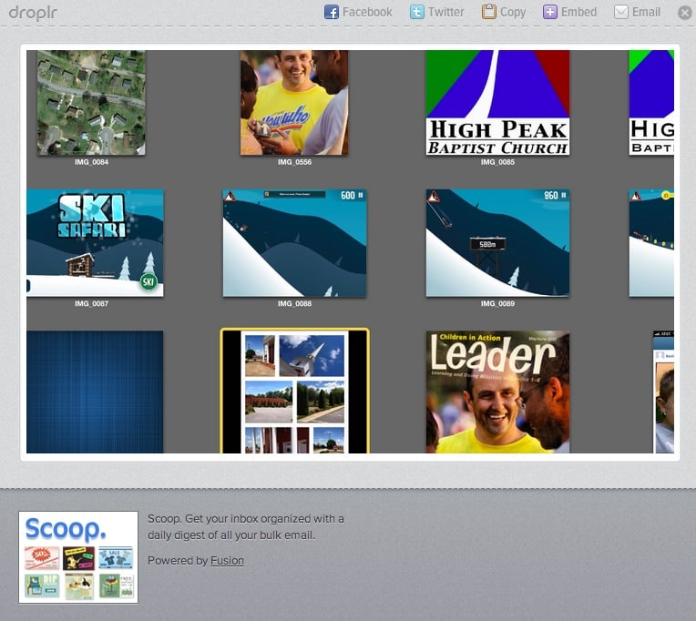Close the share bar with X button
Screen dimensions: 696x621
[x=685, y=13]
